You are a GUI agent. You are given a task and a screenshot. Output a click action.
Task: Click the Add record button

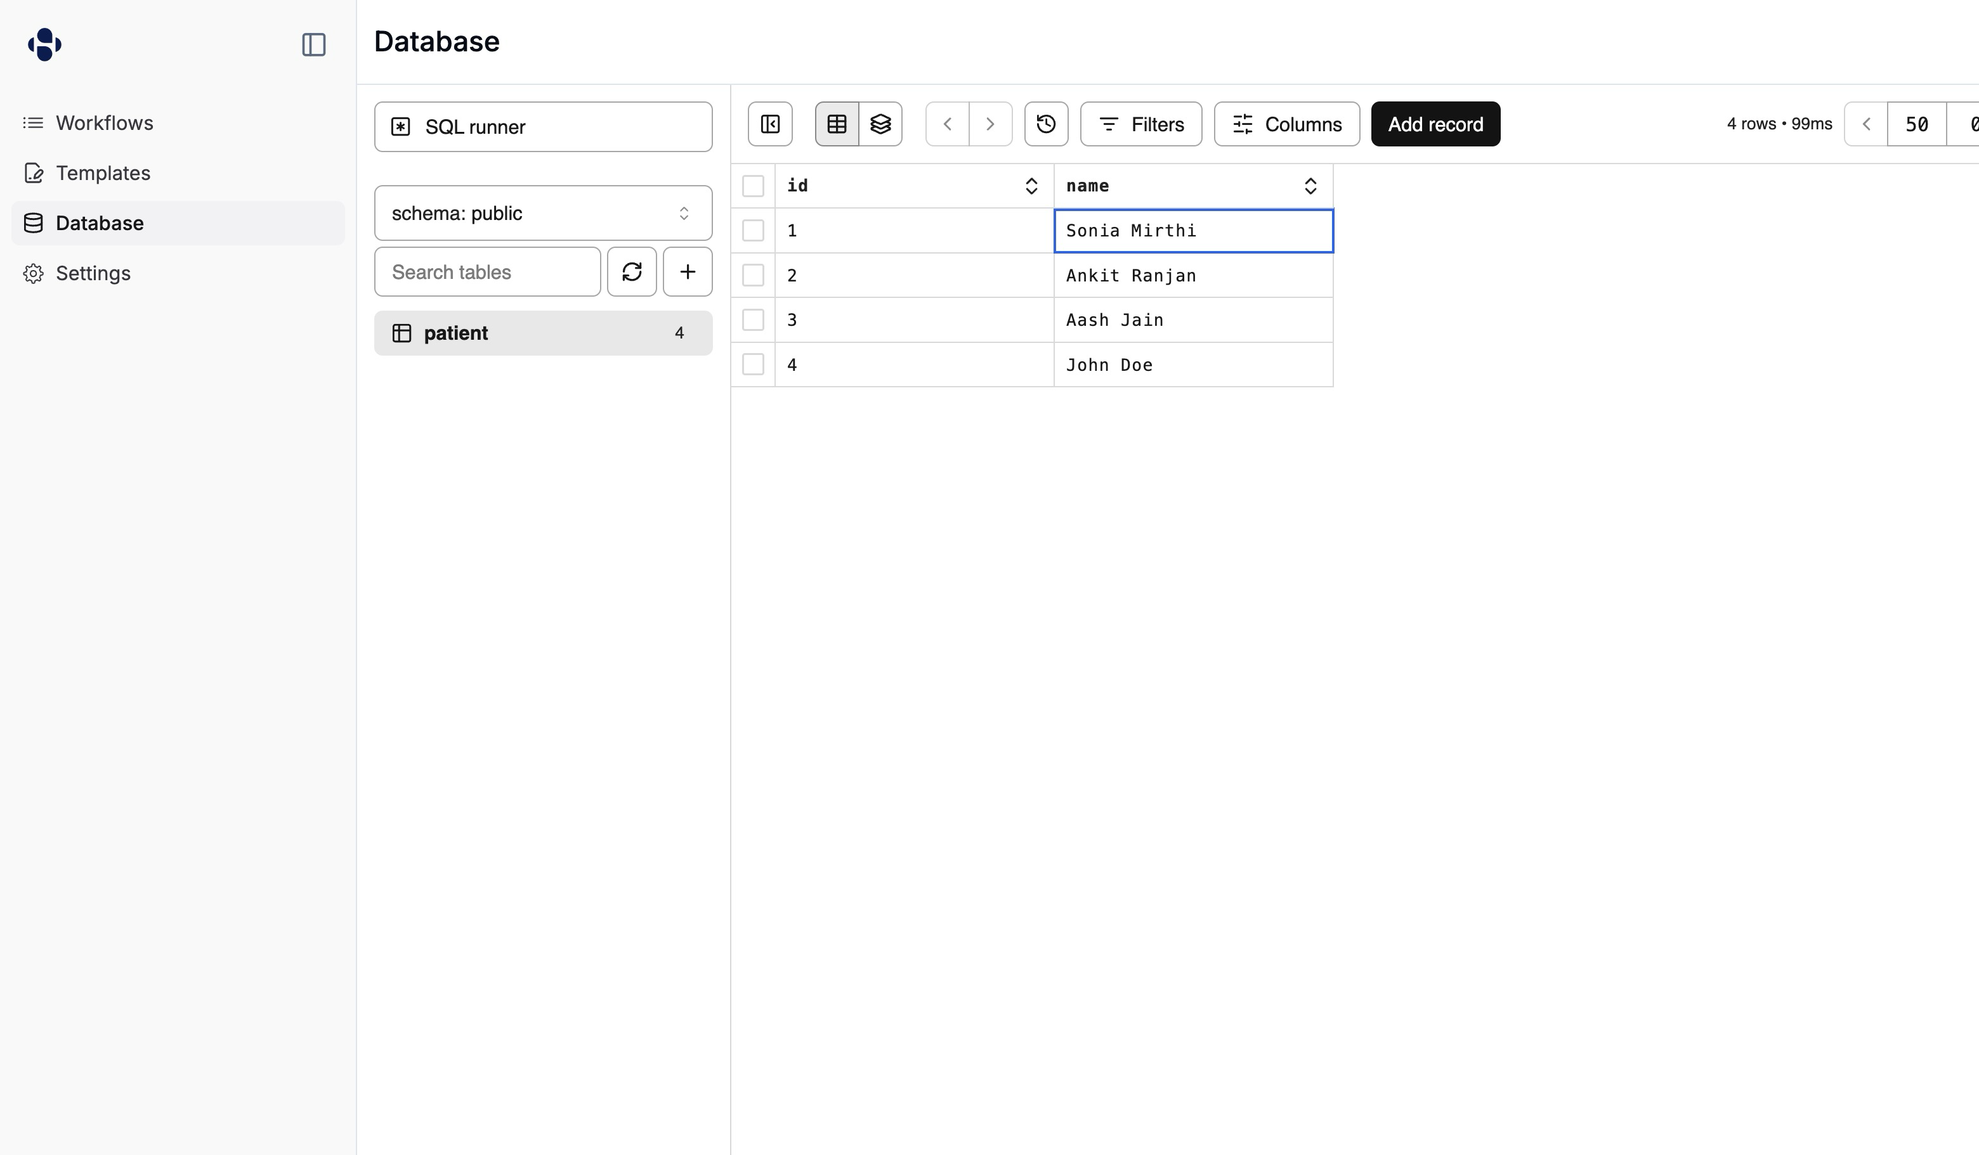click(1435, 124)
